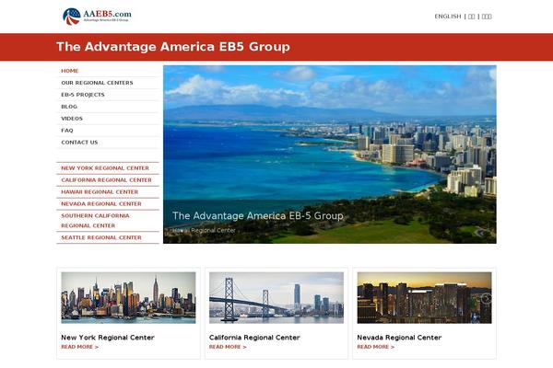Click the Bay Bridge California thumbnail
This screenshot has width=553, height=368.
tap(276, 297)
